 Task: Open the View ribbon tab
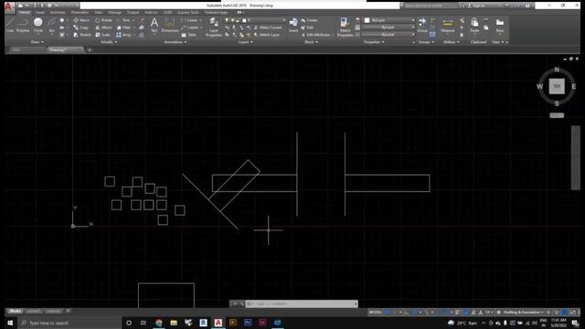(x=99, y=12)
